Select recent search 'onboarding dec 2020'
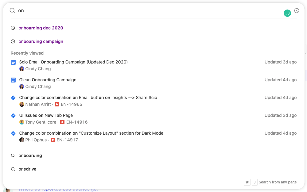This screenshot has height=192, width=307. (41, 28)
